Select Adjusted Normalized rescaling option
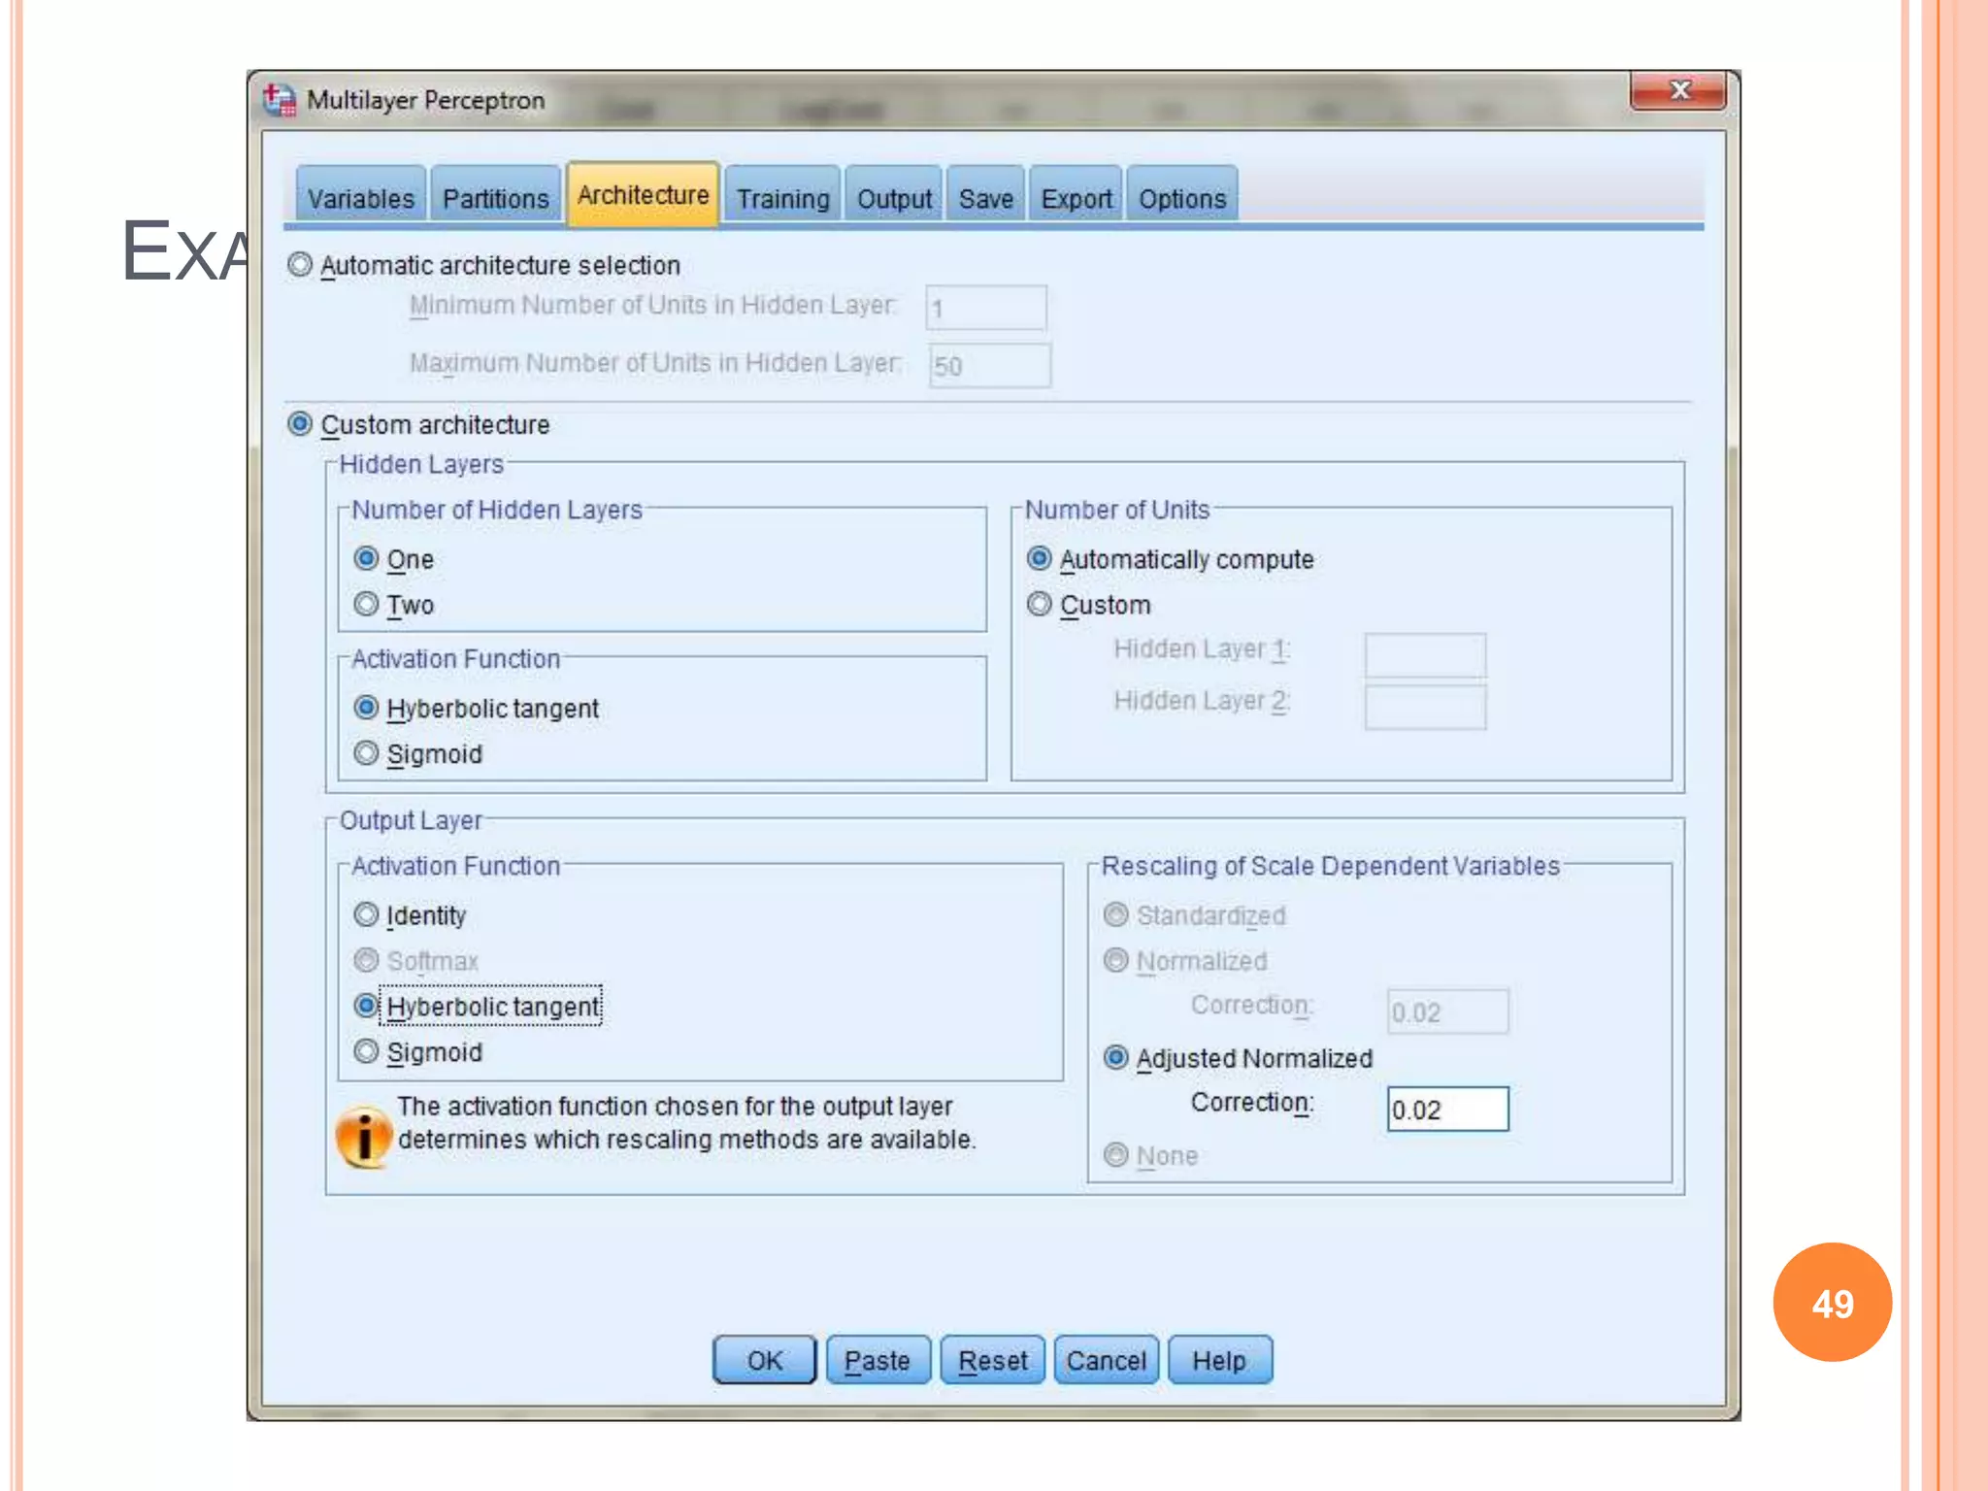The height and width of the screenshot is (1491, 1988). (1116, 1057)
